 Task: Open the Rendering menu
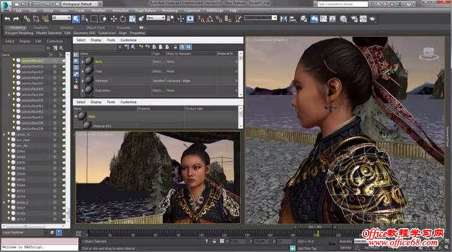pos(170,11)
